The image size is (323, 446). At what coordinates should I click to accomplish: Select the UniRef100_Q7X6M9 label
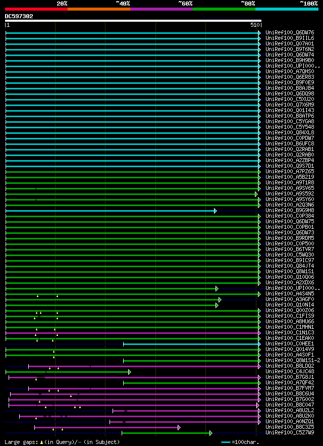[x=290, y=105]
